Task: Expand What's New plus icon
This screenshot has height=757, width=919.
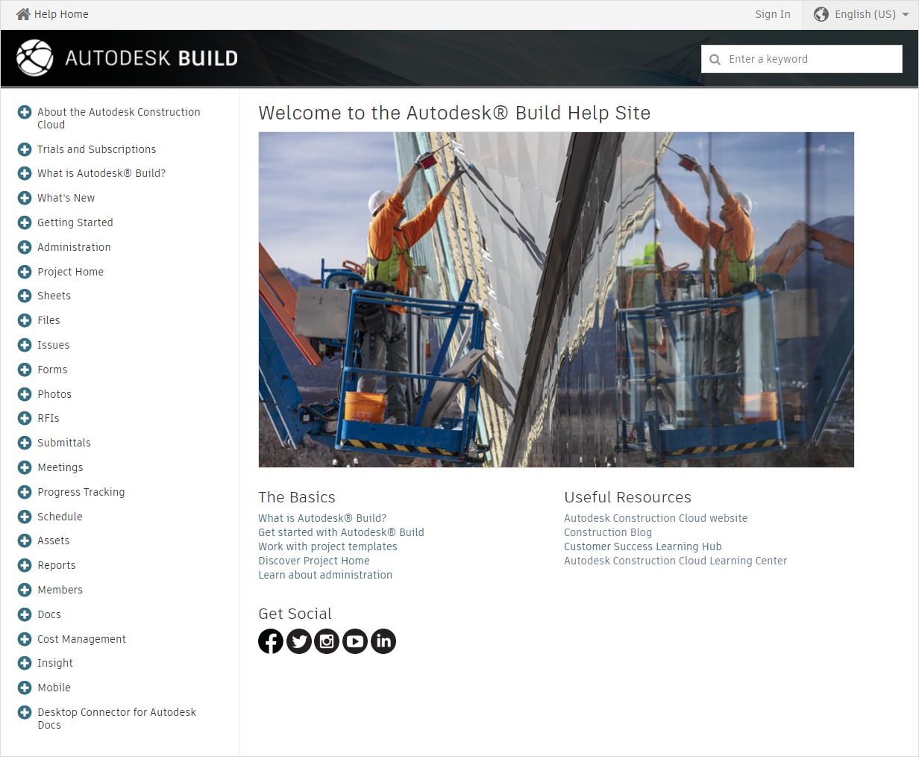Action: point(25,198)
